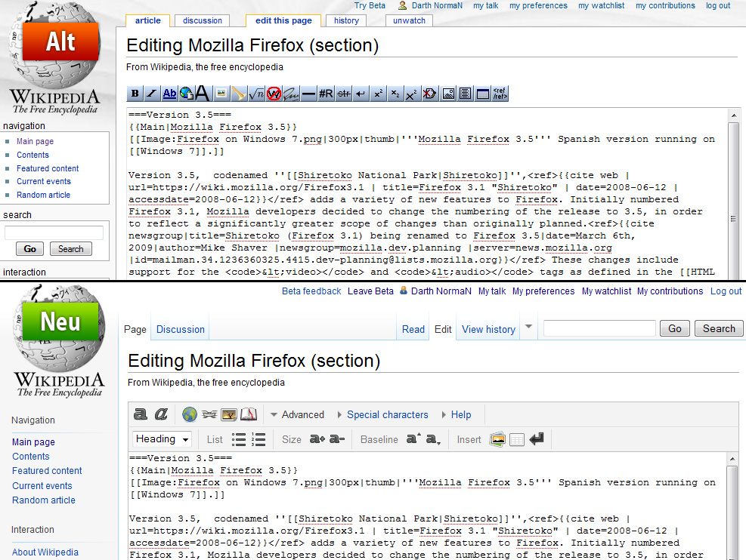
Task: Click the Italic icon in old toolbar
Action: point(152,94)
